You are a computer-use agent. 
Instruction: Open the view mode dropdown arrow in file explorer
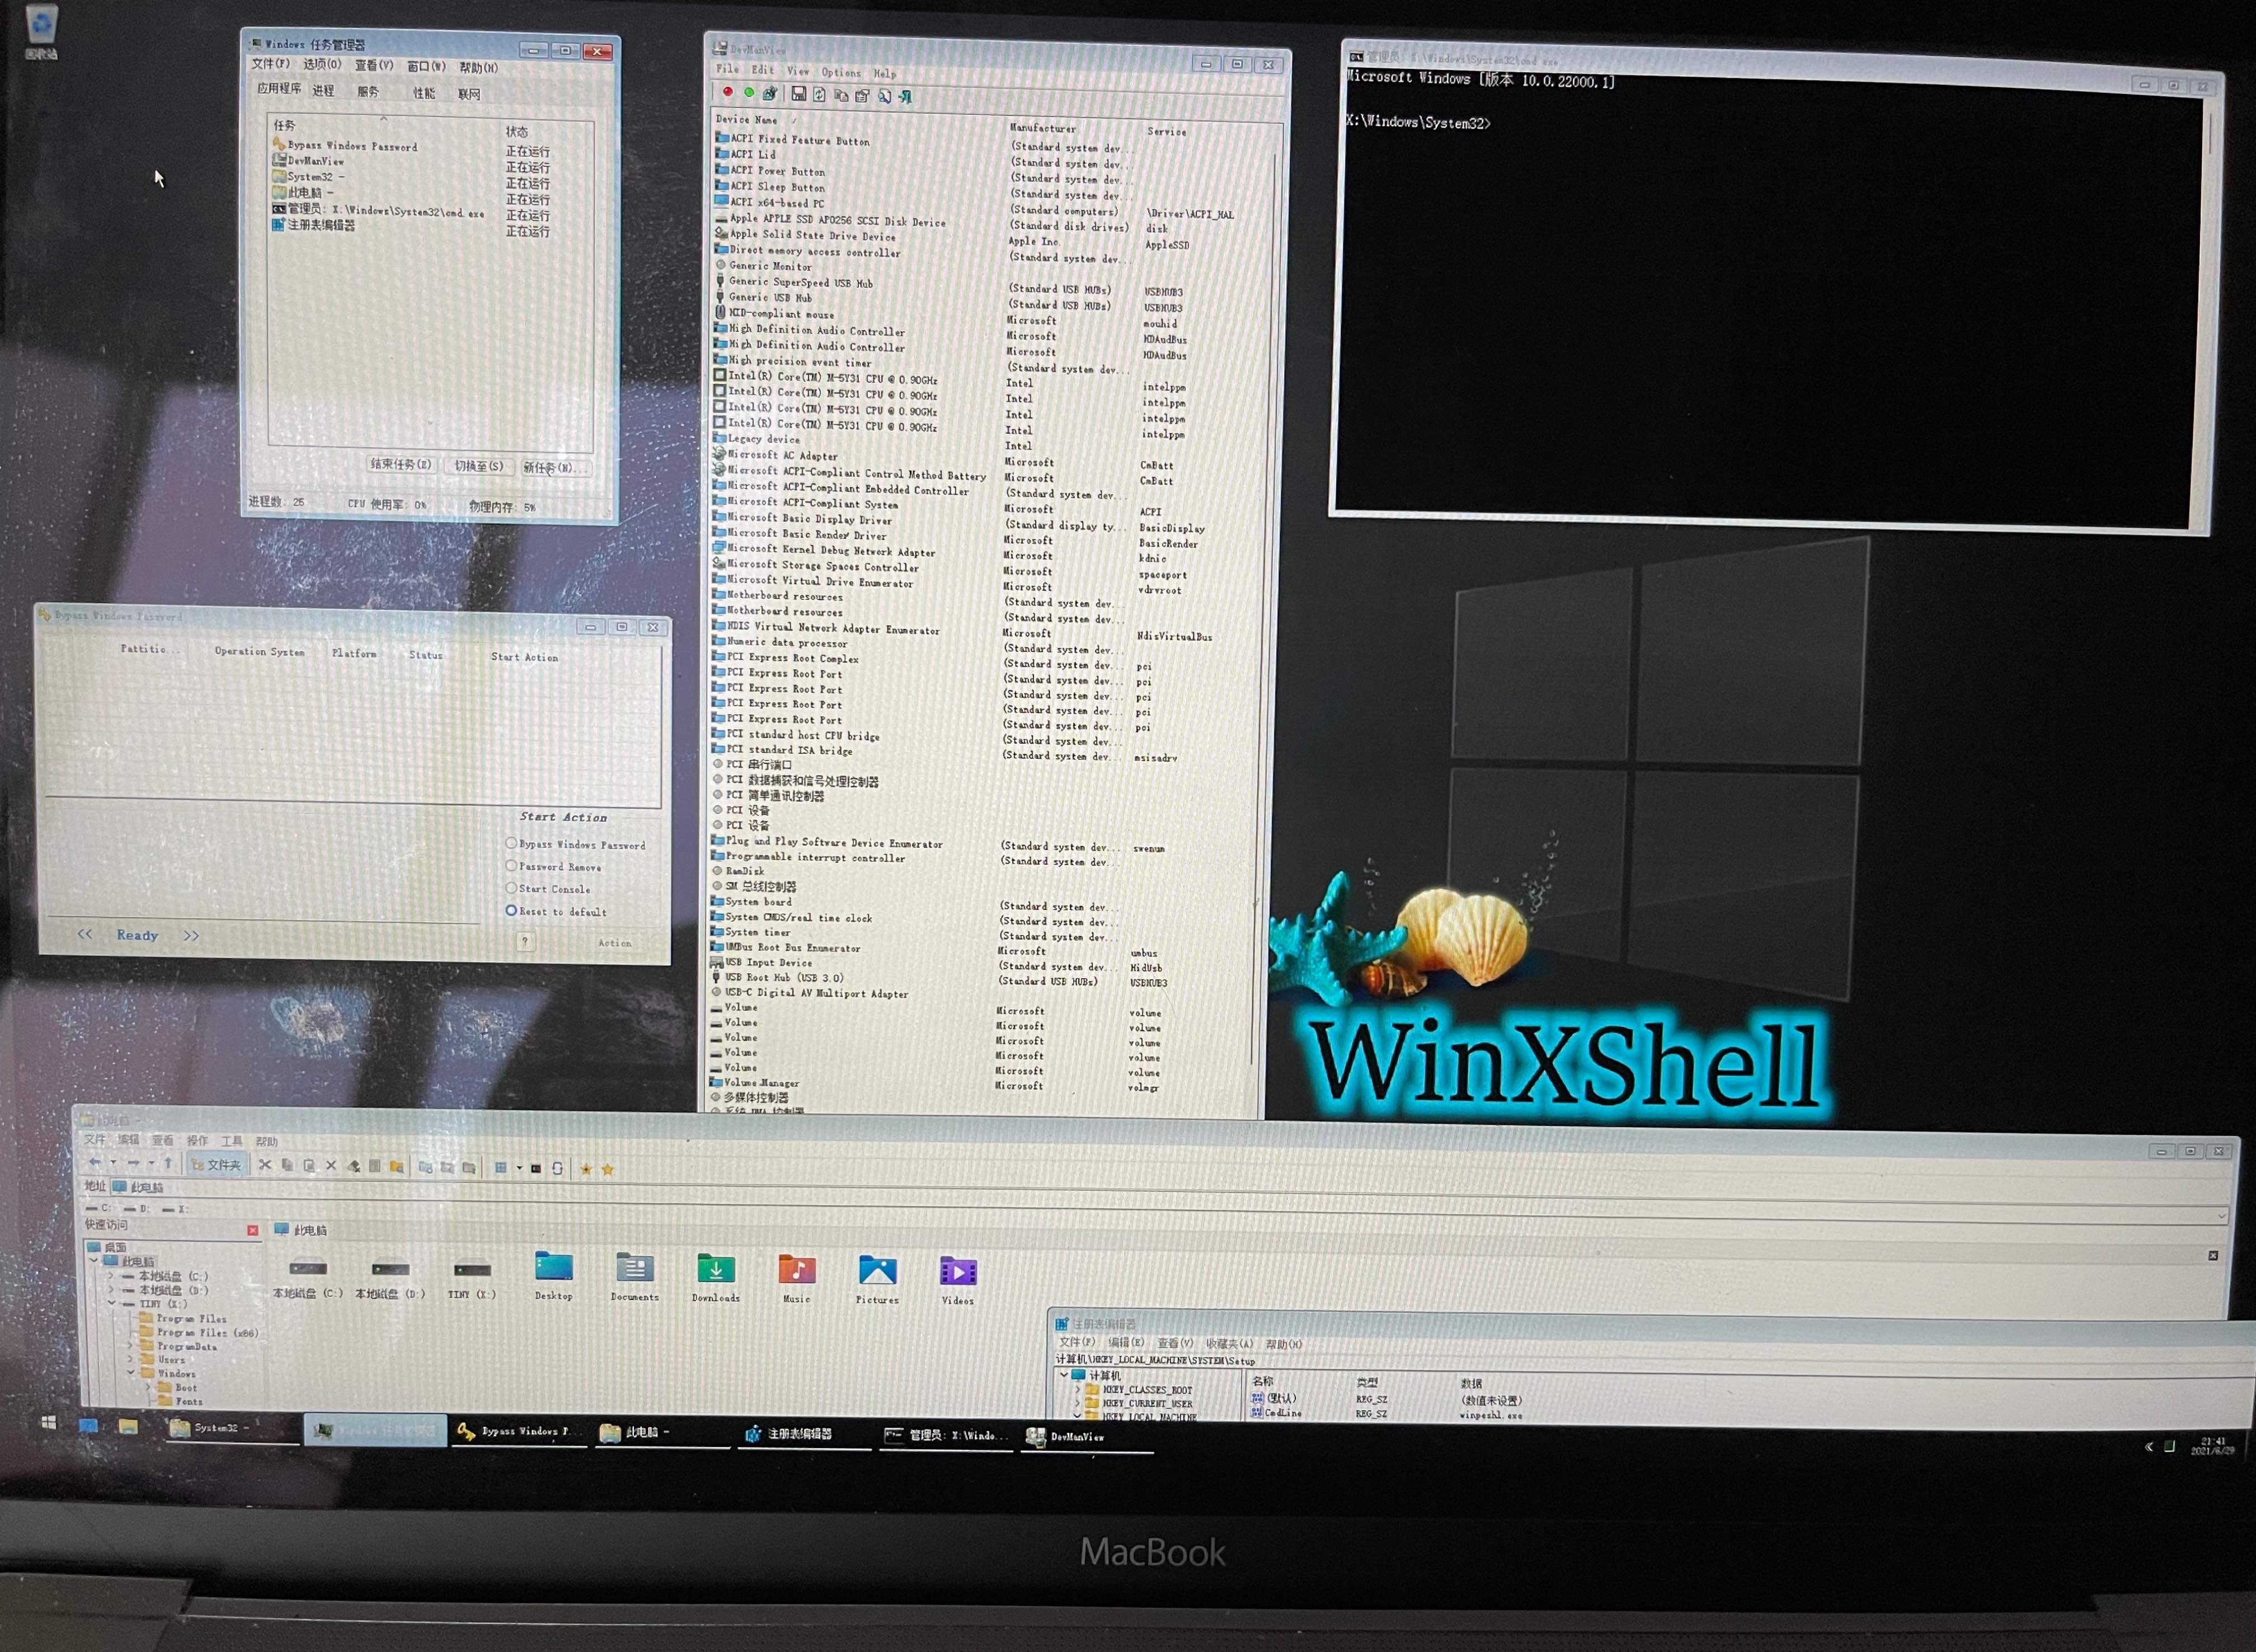pos(519,1168)
